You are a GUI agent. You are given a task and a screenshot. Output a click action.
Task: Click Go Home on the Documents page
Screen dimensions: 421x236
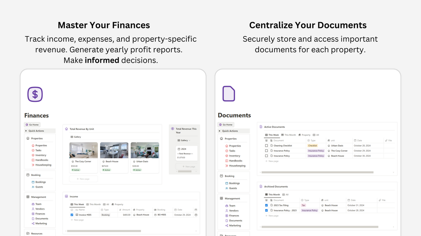point(226,125)
